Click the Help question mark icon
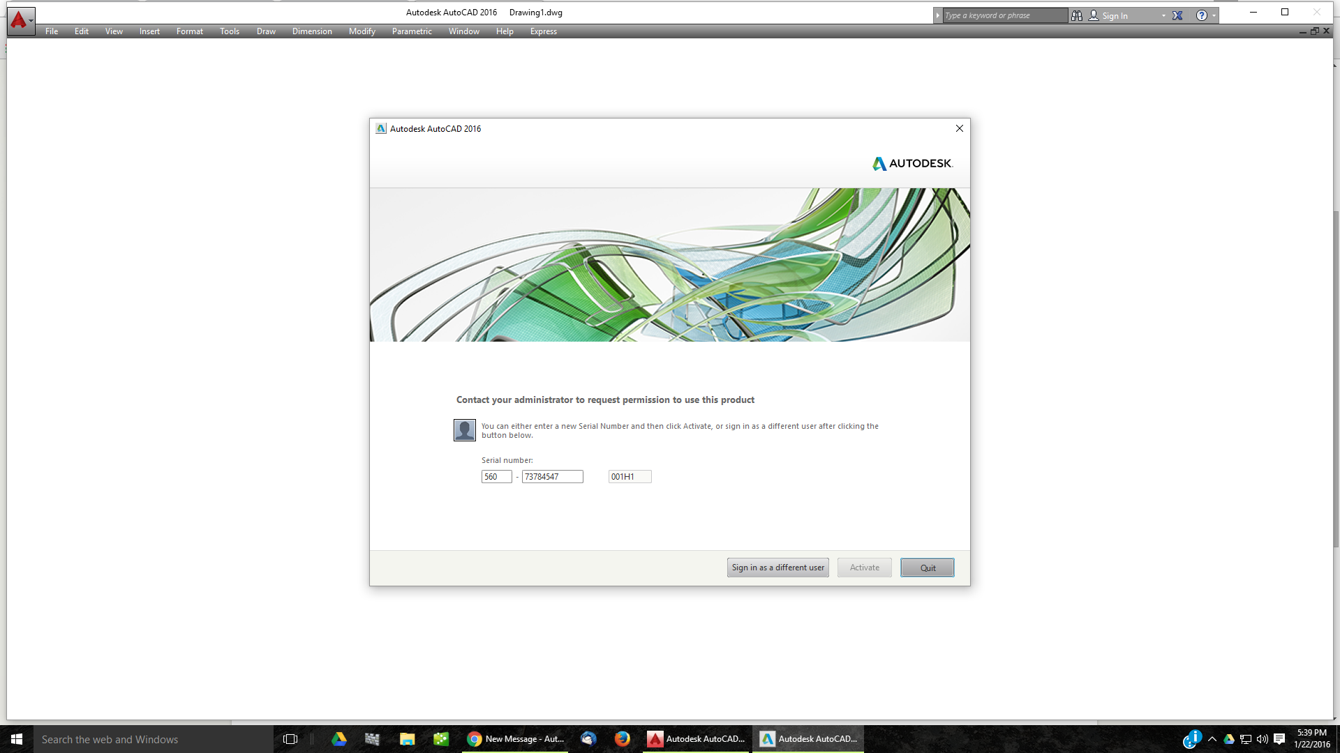The width and height of the screenshot is (1340, 753). (x=1202, y=15)
